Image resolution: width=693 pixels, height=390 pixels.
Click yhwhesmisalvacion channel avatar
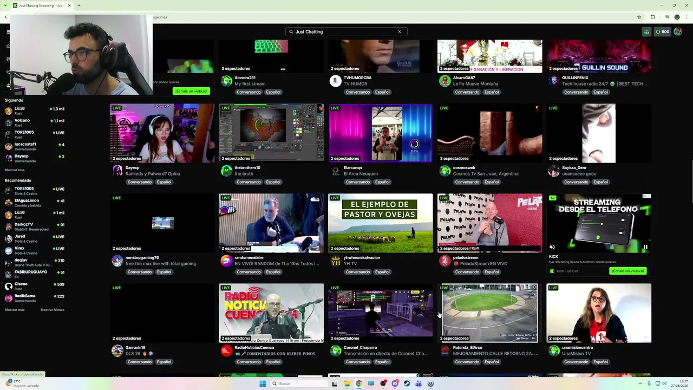pos(336,261)
